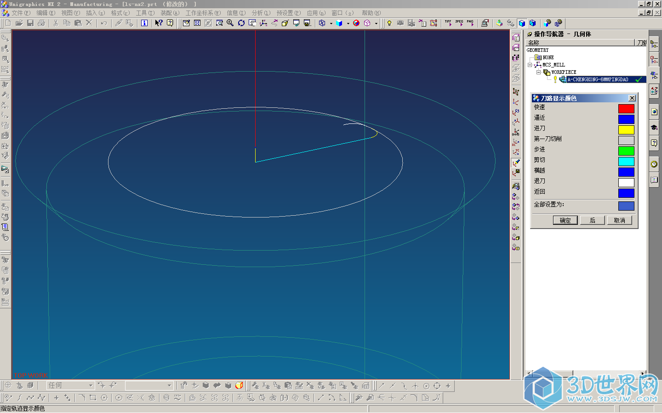Pick the red 快速 color swatch
Screen dimensions: 662x413
coord(626,109)
